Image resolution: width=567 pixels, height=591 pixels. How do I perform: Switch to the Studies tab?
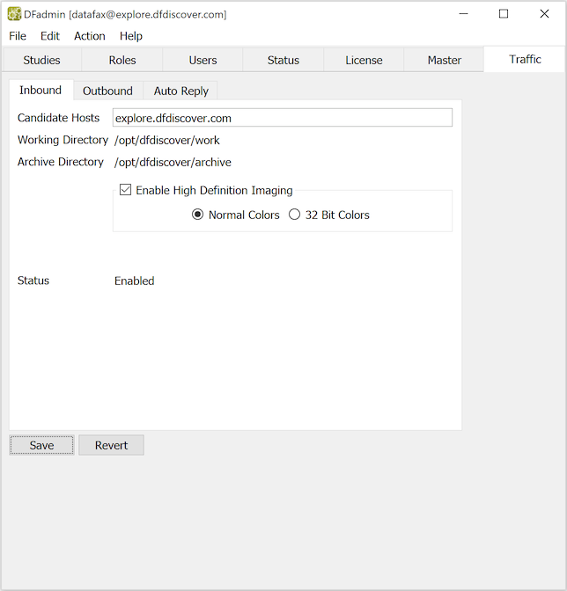coord(41,60)
